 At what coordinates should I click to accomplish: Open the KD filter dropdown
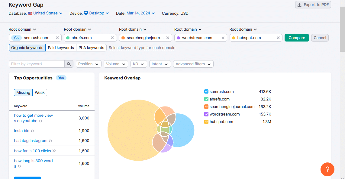point(139,64)
